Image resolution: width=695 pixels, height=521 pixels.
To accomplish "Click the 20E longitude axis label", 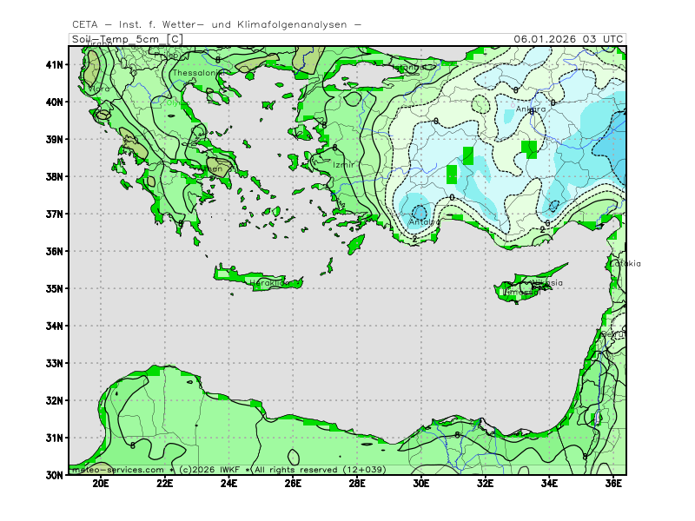I will (101, 484).
